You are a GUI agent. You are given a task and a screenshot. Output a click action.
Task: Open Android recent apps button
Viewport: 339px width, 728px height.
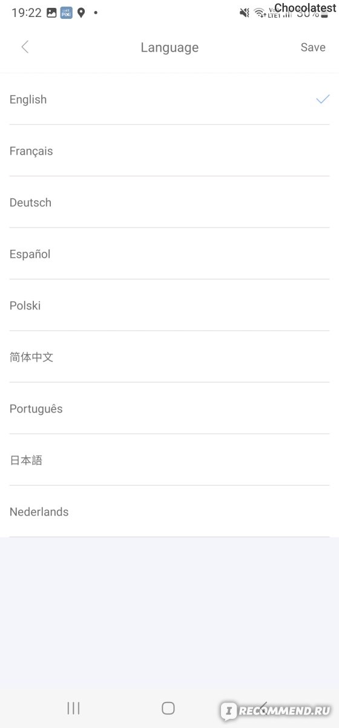pos(73,707)
